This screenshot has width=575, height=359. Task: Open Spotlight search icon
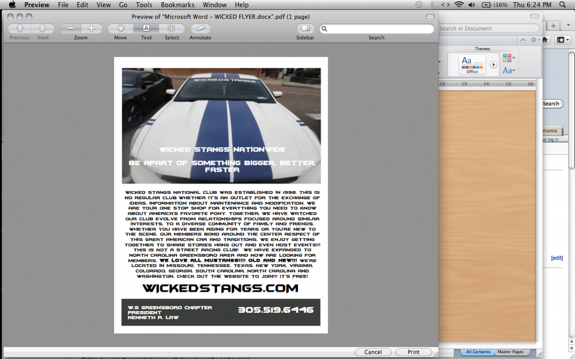[x=562, y=5]
